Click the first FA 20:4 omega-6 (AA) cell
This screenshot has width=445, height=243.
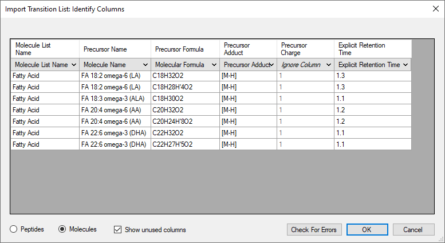point(115,110)
